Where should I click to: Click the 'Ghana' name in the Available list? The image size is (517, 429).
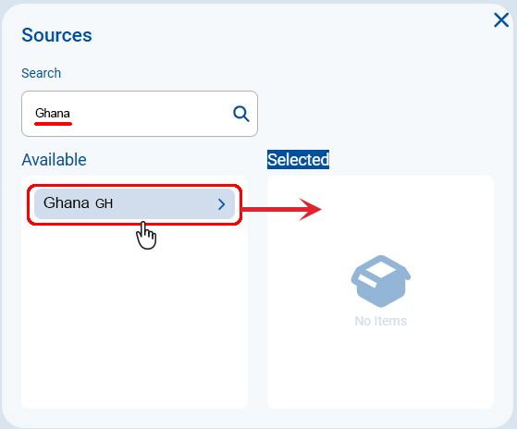pyautogui.click(x=67, y=203)
